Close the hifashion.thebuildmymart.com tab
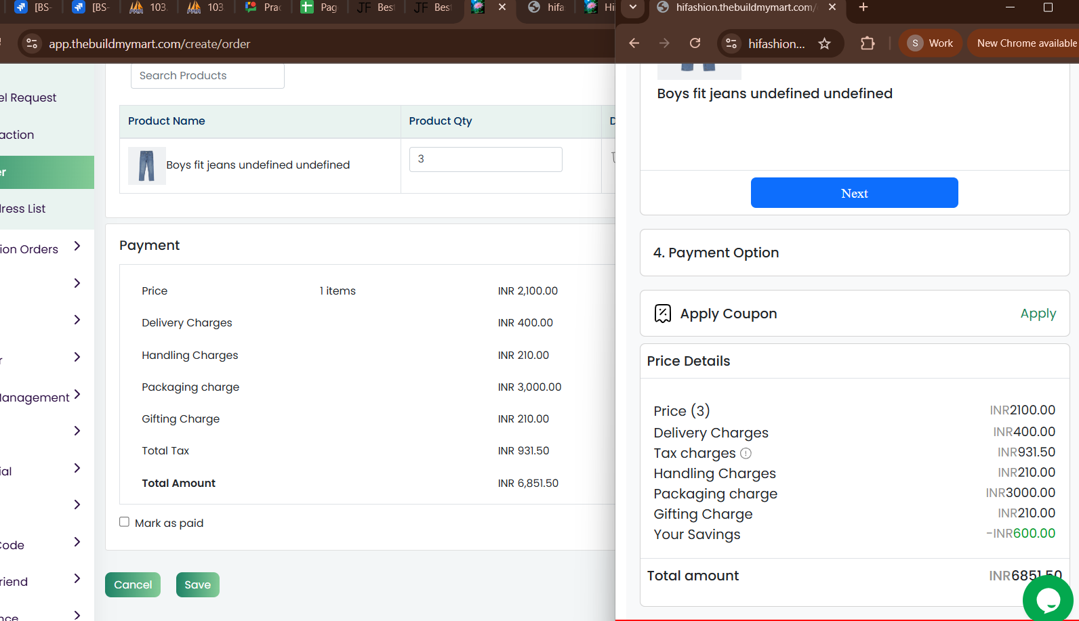The width and height of the screenshot is (1079, 621). click(x=832, y=7)
